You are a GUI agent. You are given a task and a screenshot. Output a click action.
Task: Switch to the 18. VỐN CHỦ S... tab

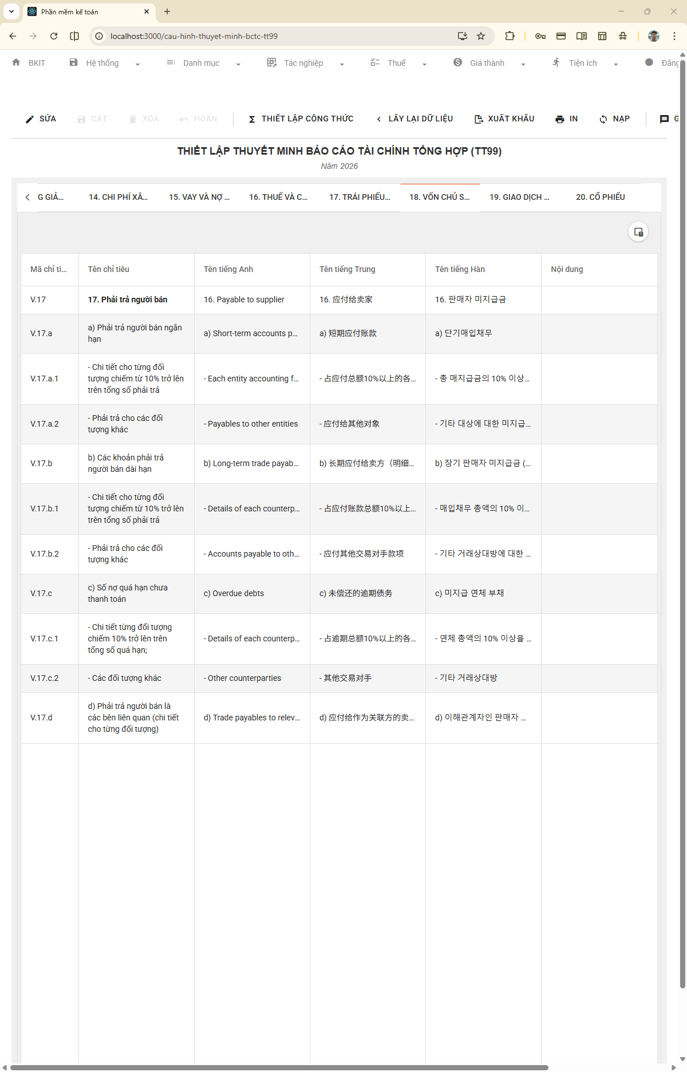click(x=439, y=197)
